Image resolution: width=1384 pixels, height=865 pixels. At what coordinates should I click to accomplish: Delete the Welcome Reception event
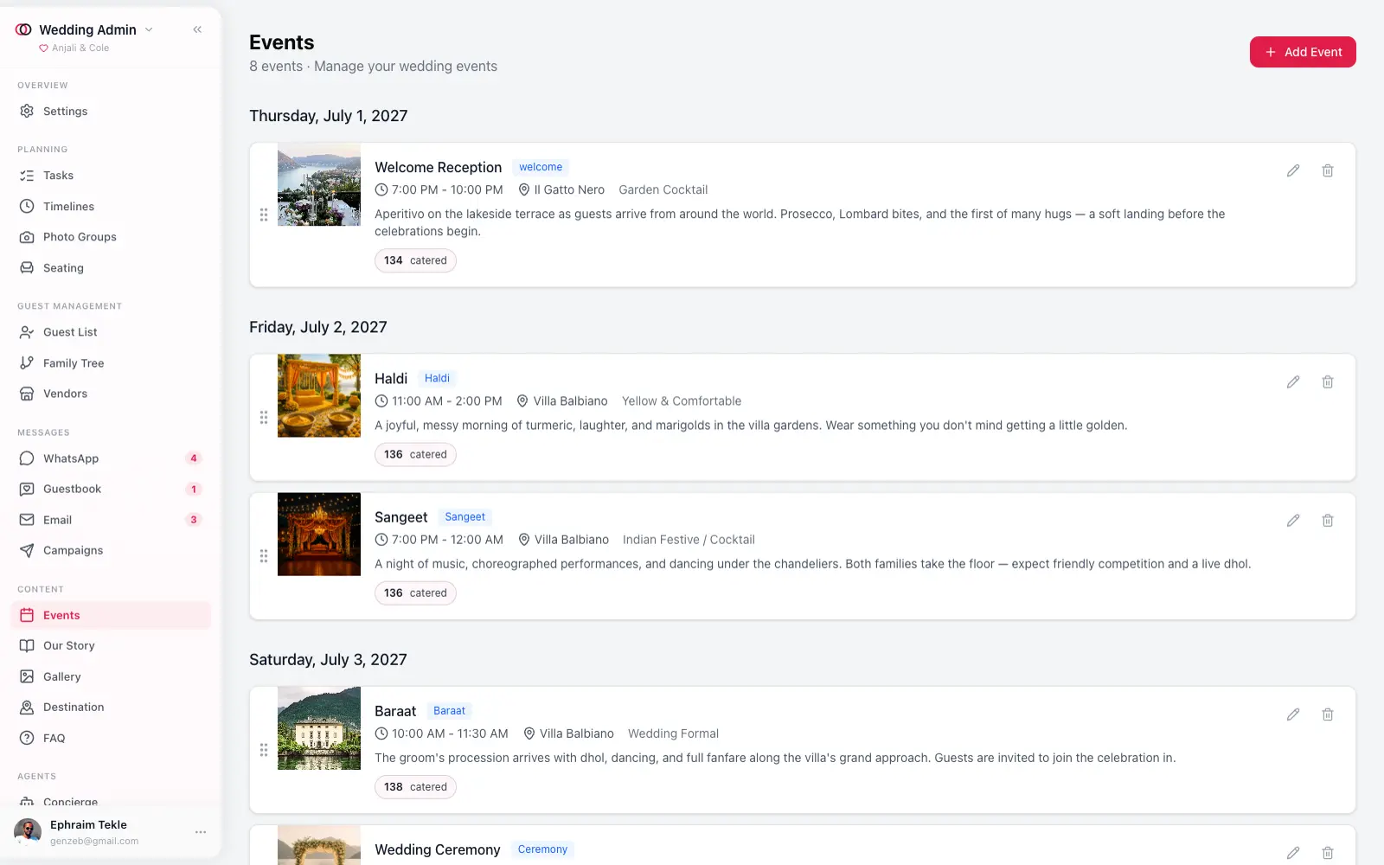[x=1328, y=170]
